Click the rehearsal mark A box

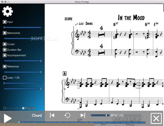pos(65,74)
